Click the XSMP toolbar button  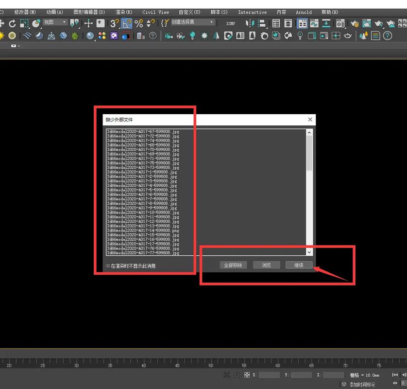231,24
